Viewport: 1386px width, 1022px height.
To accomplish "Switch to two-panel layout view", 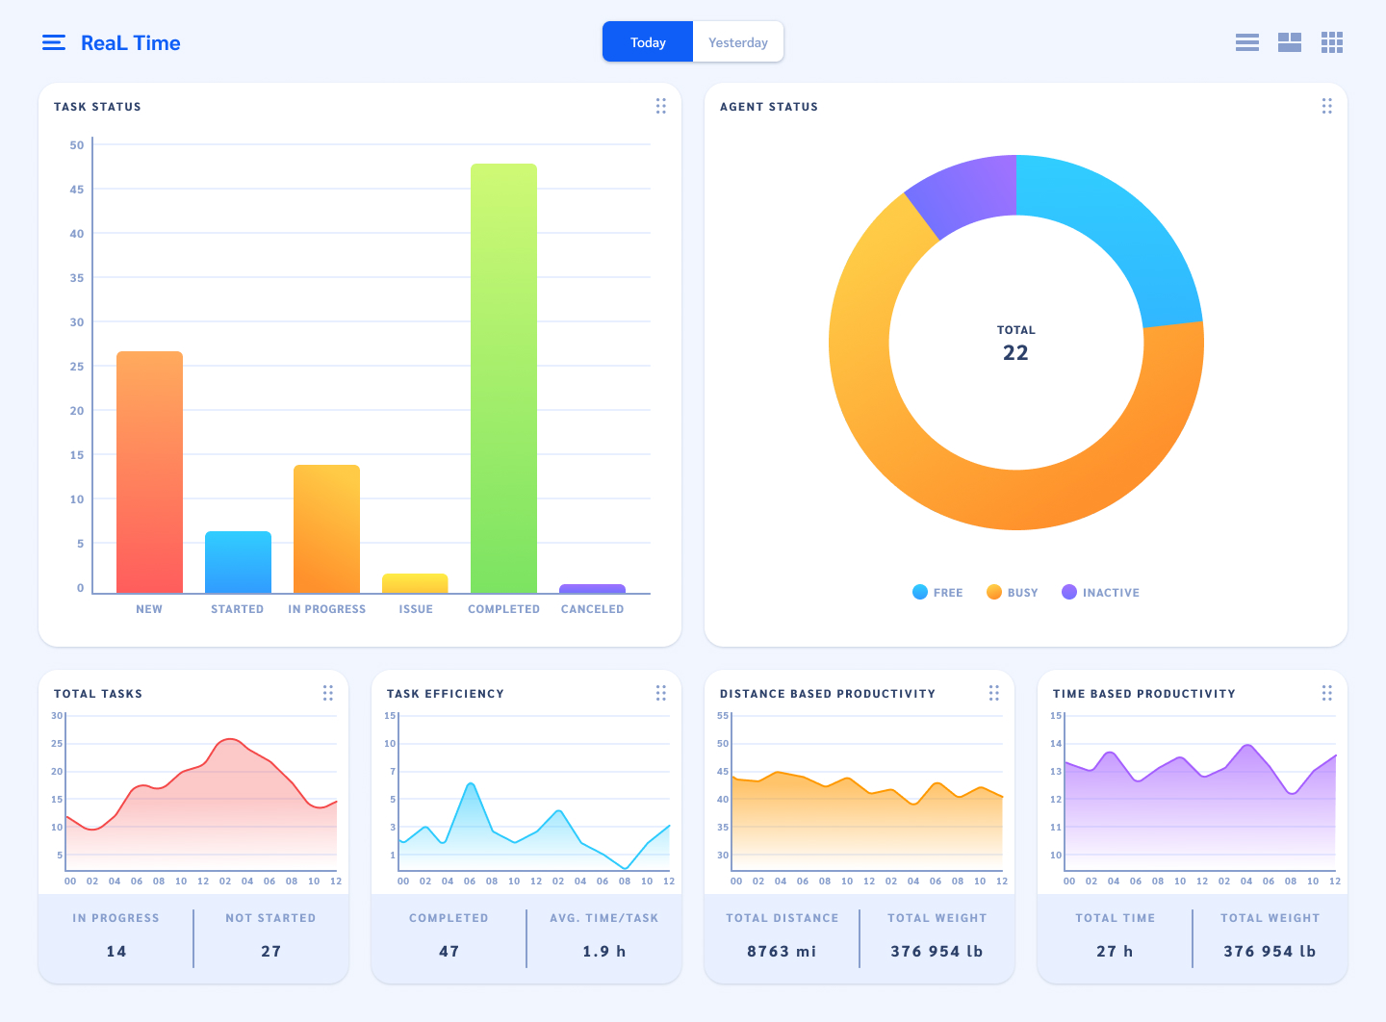I will [x=1290, y=42].
